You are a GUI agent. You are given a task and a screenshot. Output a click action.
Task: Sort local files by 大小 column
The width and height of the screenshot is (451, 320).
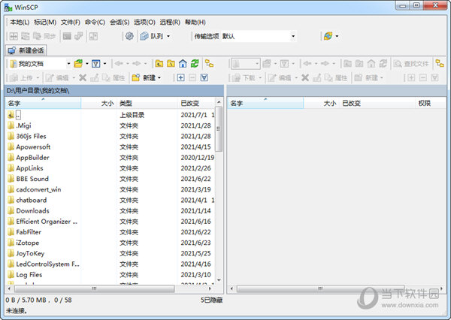[98, 103]
